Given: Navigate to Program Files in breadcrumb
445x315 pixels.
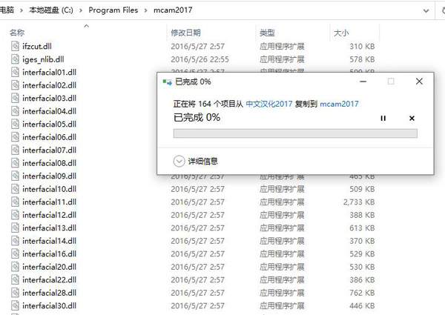Looking at the screenshot, I should point(113,10).
